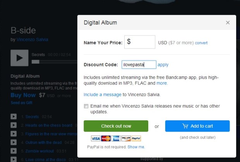The image size is (240, 162).
Task: Open the Vincenzo Salvia artist link
Action: [x=33, y=39]
